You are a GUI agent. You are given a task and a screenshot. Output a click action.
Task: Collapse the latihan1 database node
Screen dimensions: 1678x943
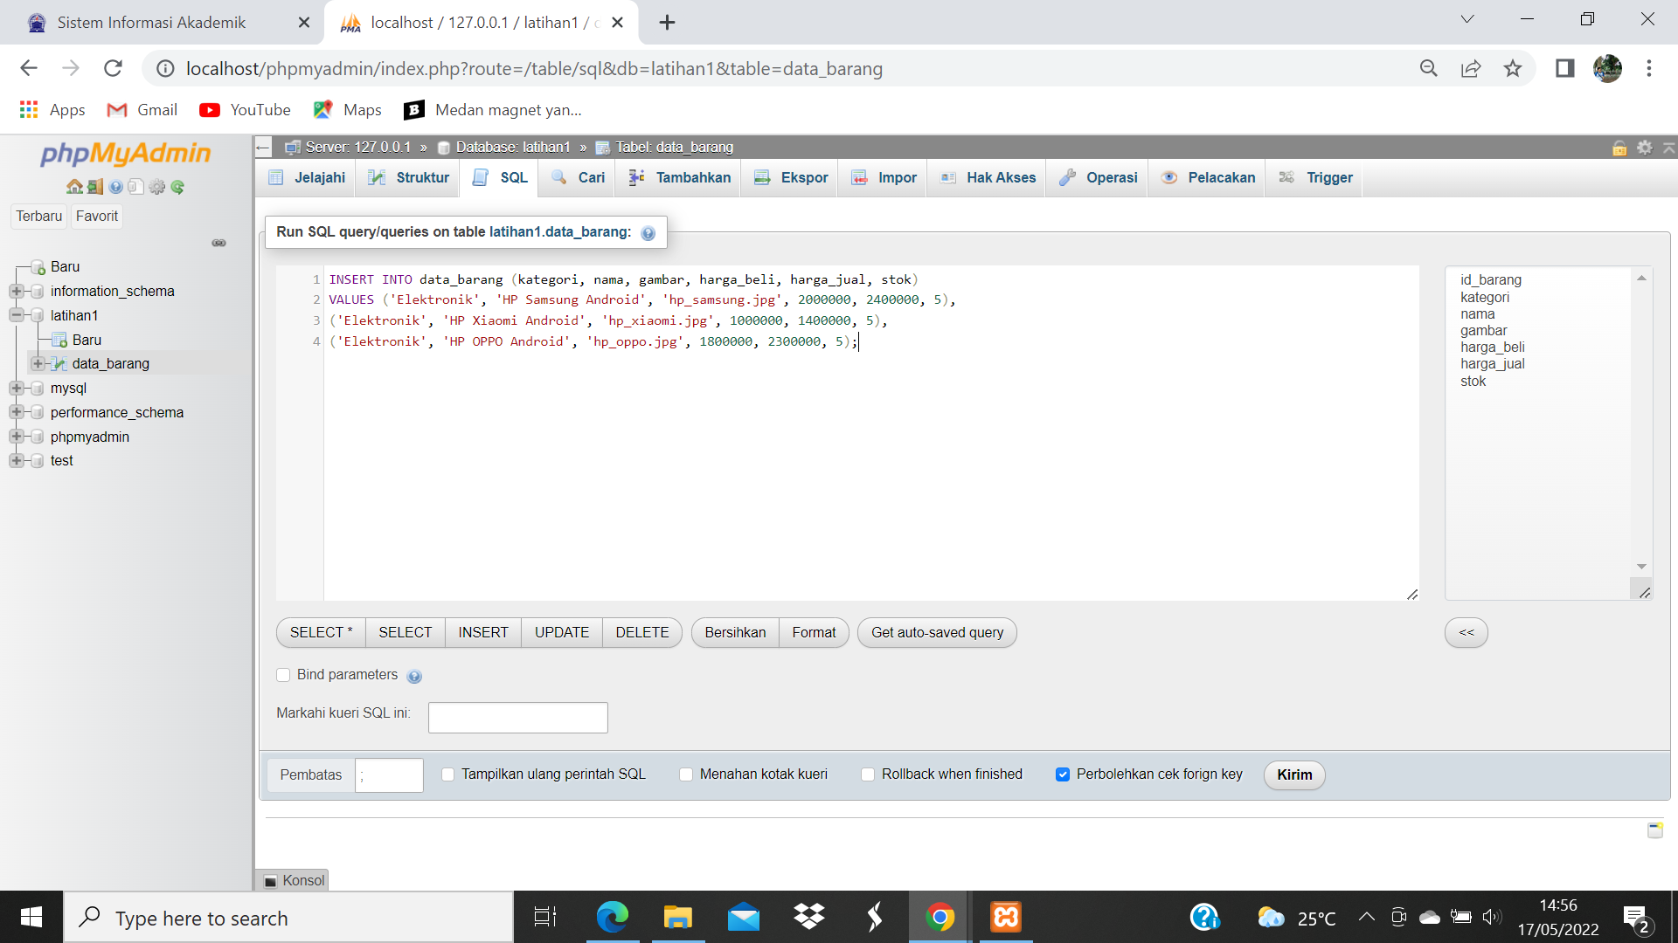pos(17,315)
